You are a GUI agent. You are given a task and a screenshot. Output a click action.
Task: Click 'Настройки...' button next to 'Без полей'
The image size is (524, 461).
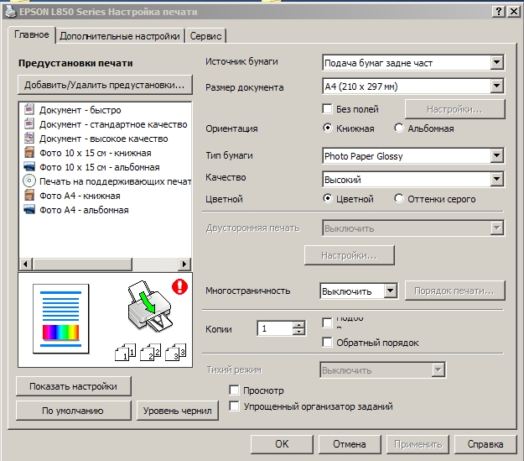click(454, 109)
